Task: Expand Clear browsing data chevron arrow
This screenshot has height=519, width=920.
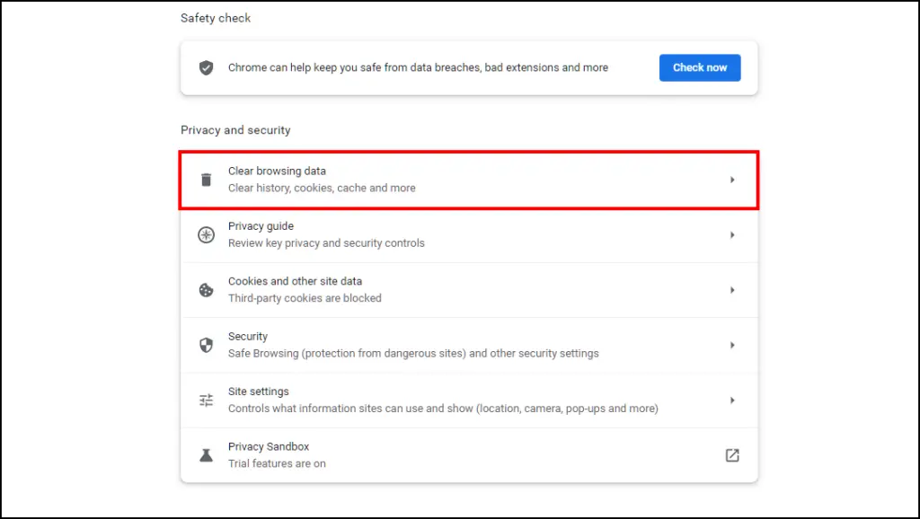Action: (x=732, y=180)
